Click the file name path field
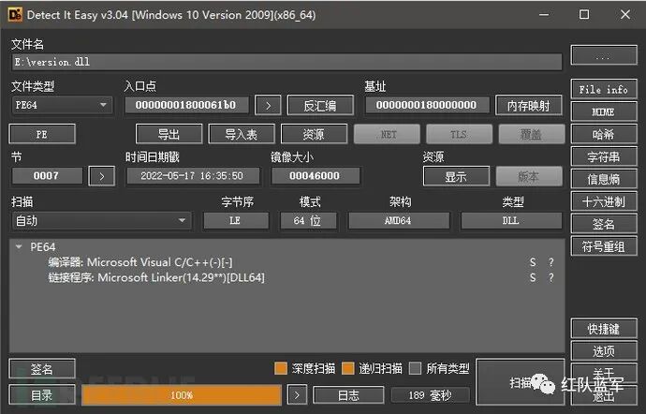The height and width of the screenshot is (414, 646). (x=286, y=62)
